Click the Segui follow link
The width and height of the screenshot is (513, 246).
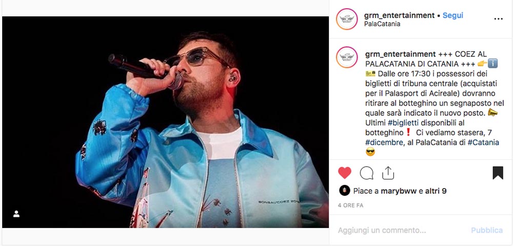tap(453, 15)
